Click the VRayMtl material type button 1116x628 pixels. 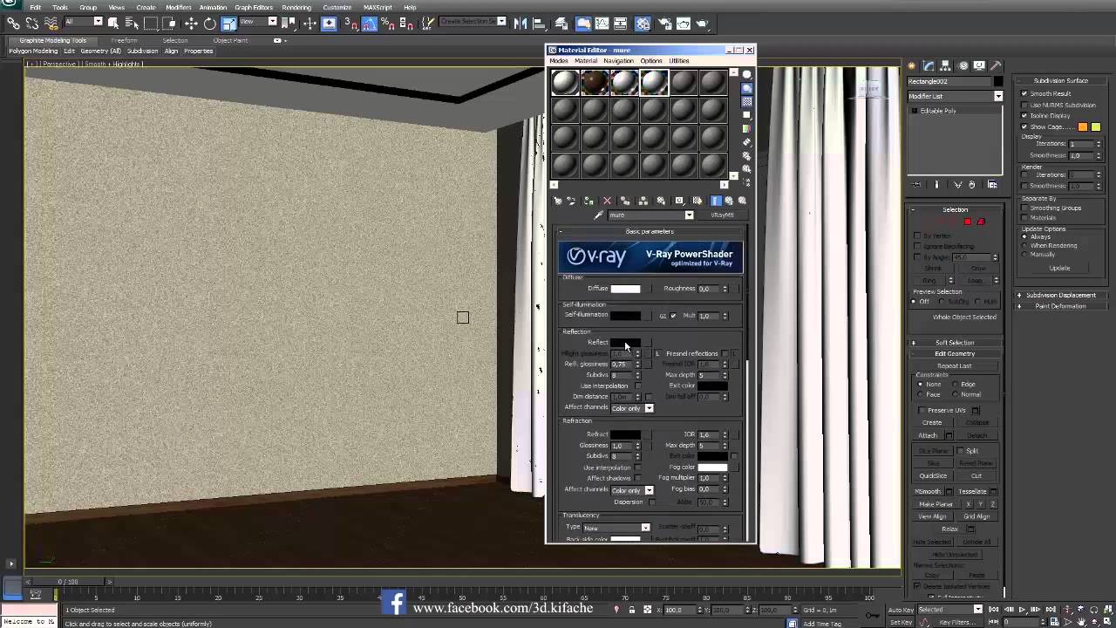coord(722,215)
